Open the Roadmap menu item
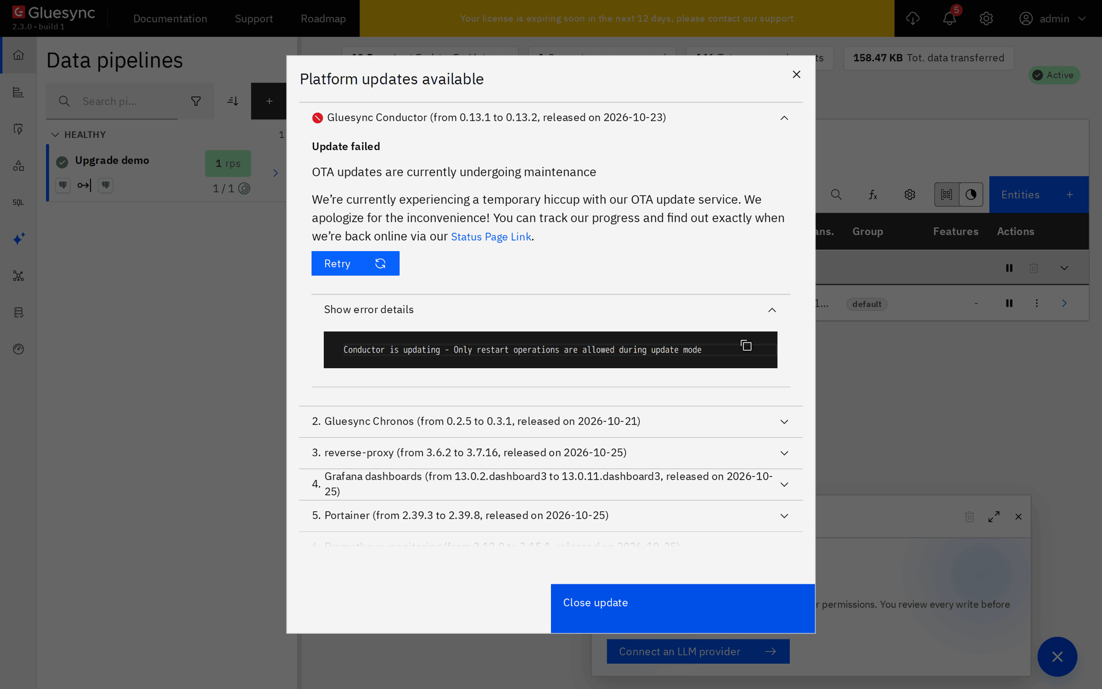 (x=323, y=18)
